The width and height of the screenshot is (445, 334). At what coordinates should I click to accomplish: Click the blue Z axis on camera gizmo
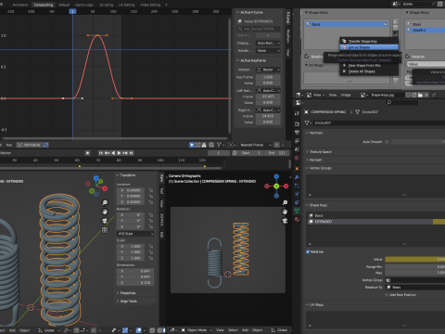pyautogui.click(x=276, y=176)
